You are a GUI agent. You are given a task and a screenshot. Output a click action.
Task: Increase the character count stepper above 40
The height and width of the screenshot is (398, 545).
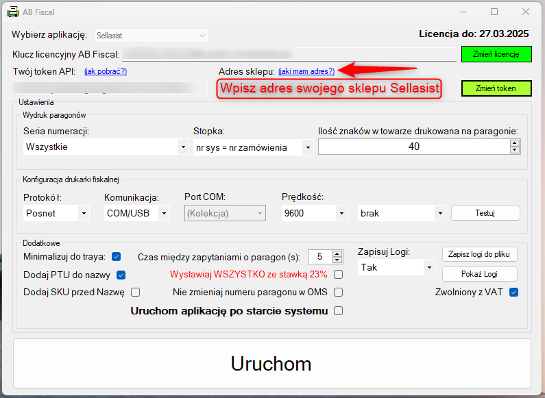515,143
